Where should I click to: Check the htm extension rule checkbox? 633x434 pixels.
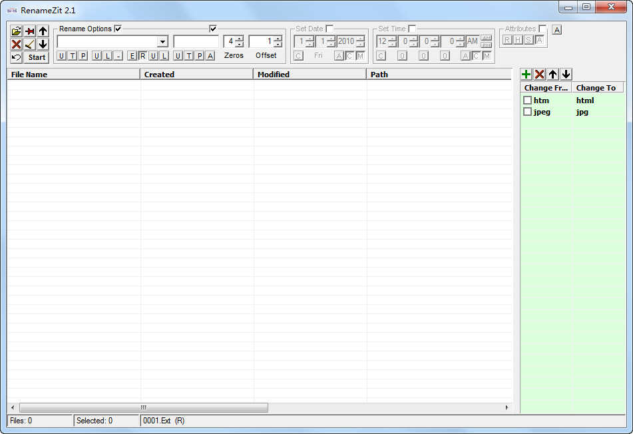tap(527, 100)
